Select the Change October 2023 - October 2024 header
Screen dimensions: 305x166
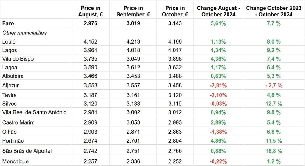tap(274, 11)
